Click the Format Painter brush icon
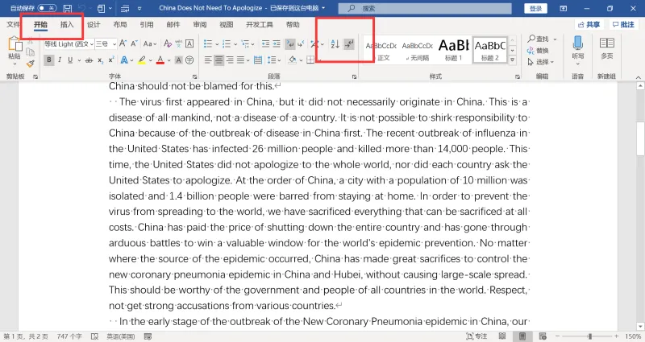 31,64
